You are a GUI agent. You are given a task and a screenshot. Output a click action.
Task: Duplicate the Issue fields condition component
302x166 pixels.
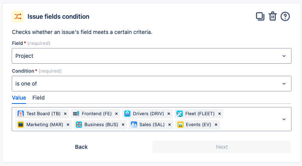260,16
